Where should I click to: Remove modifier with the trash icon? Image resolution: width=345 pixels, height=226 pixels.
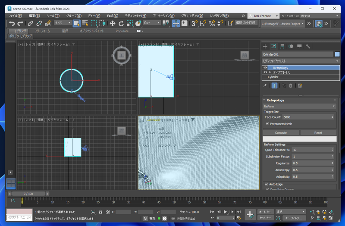pyautogui.click(x=291, y=85)
